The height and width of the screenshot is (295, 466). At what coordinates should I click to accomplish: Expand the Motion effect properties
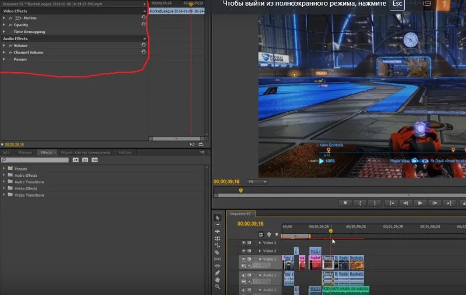click(x=4, y=18)
